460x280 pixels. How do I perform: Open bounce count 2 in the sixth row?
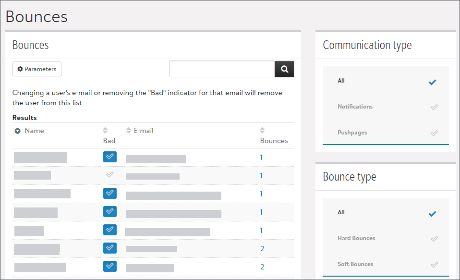click(x=262, y=249)
